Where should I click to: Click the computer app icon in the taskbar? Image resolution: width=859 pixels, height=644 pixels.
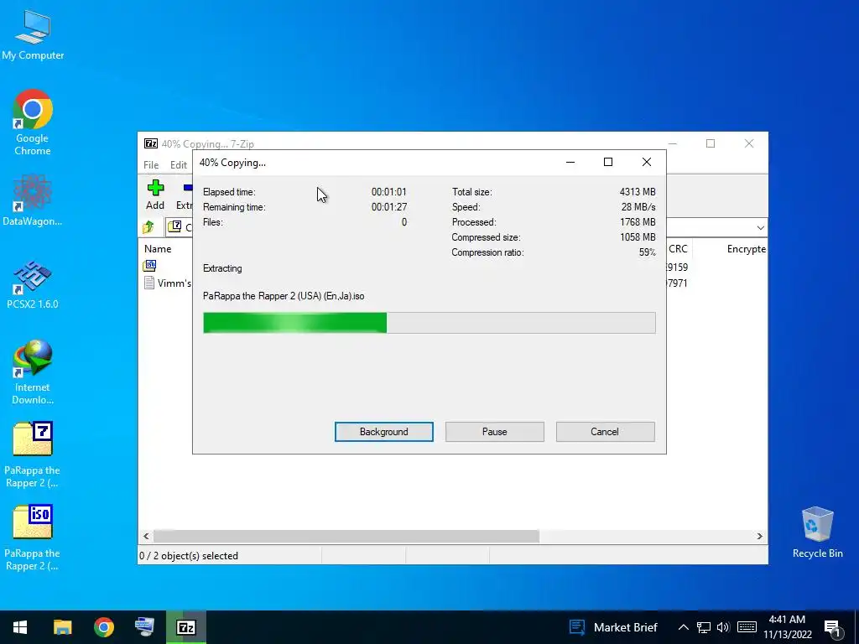[144, 627]
